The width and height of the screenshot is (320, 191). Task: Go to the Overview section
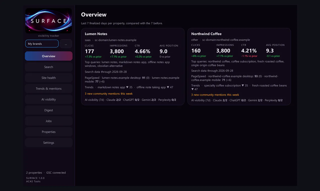49,56
